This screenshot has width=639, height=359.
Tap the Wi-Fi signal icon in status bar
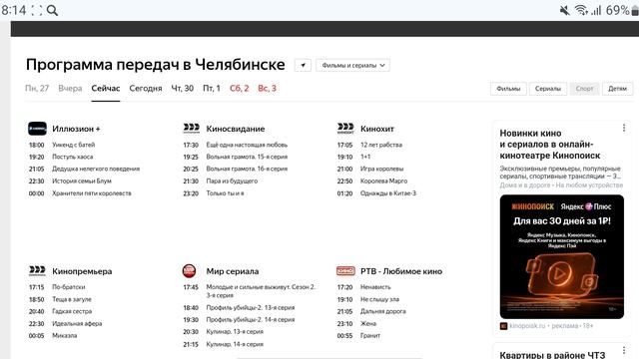581,10
